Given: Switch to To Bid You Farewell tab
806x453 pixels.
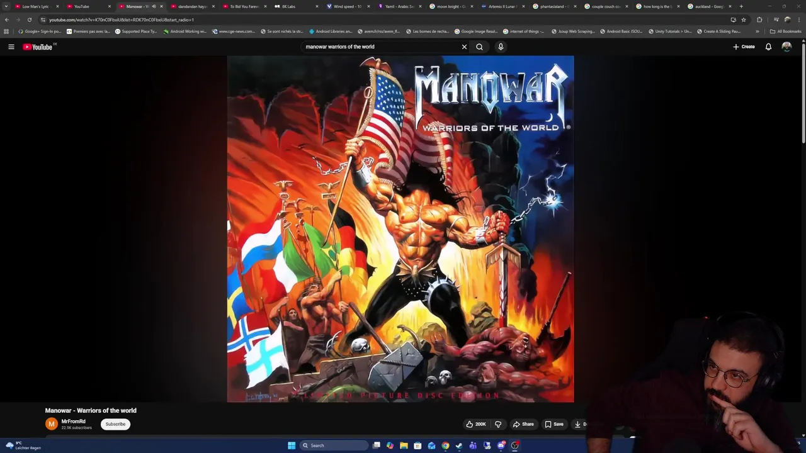Looking at the screenshot, I should click(x=244, y=6).
